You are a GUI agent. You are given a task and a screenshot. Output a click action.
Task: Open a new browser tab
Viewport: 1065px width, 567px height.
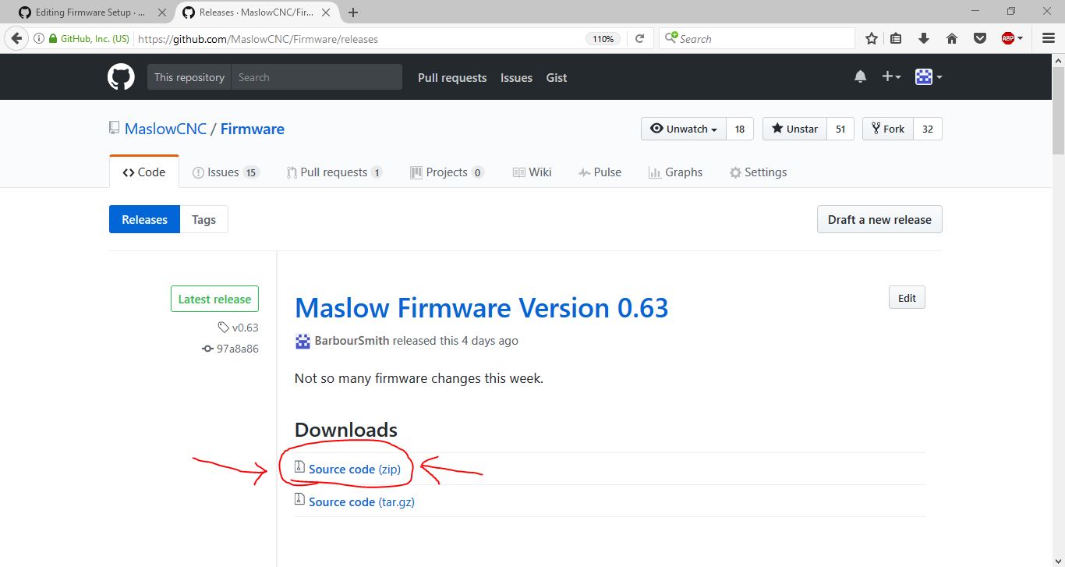tap(353, 12)
